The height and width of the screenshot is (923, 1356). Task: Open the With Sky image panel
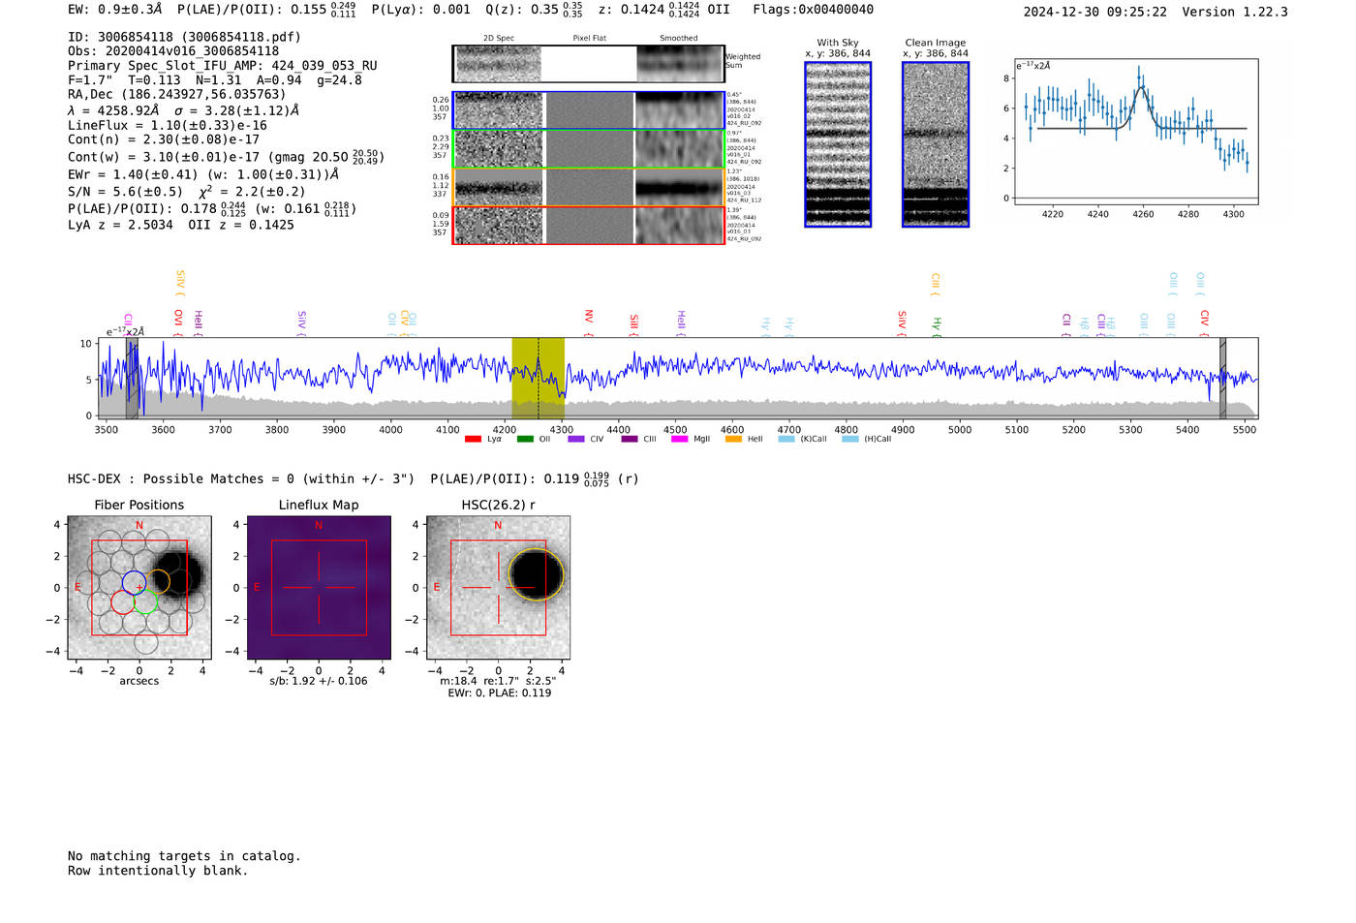coord(838,144)
